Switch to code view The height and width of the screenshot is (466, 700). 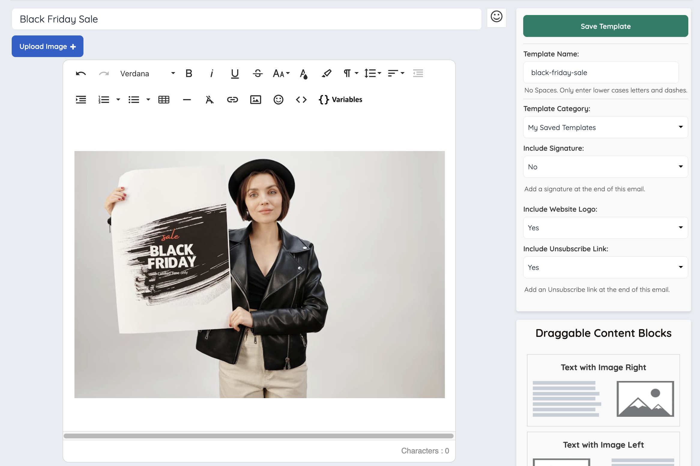point(301,100)
